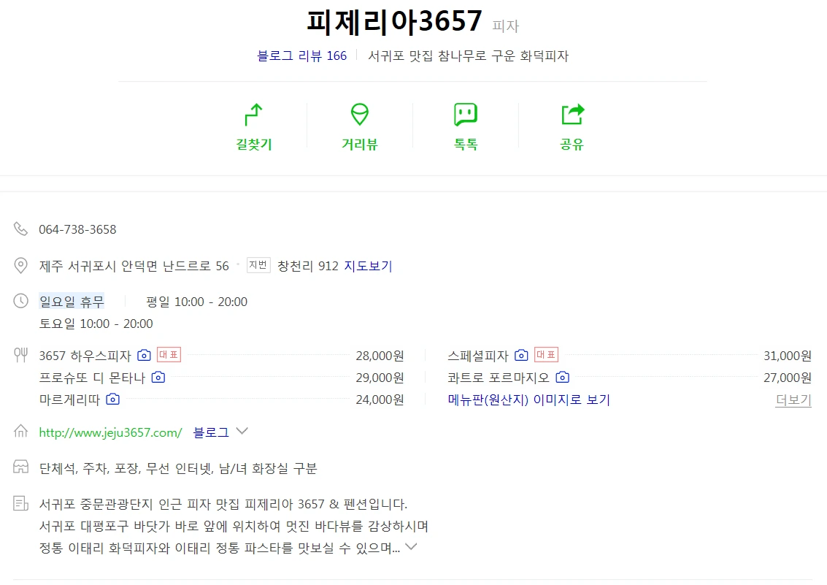Select the 블로그 link next to website
Viewport: 827px width, 585px height.
211,432
